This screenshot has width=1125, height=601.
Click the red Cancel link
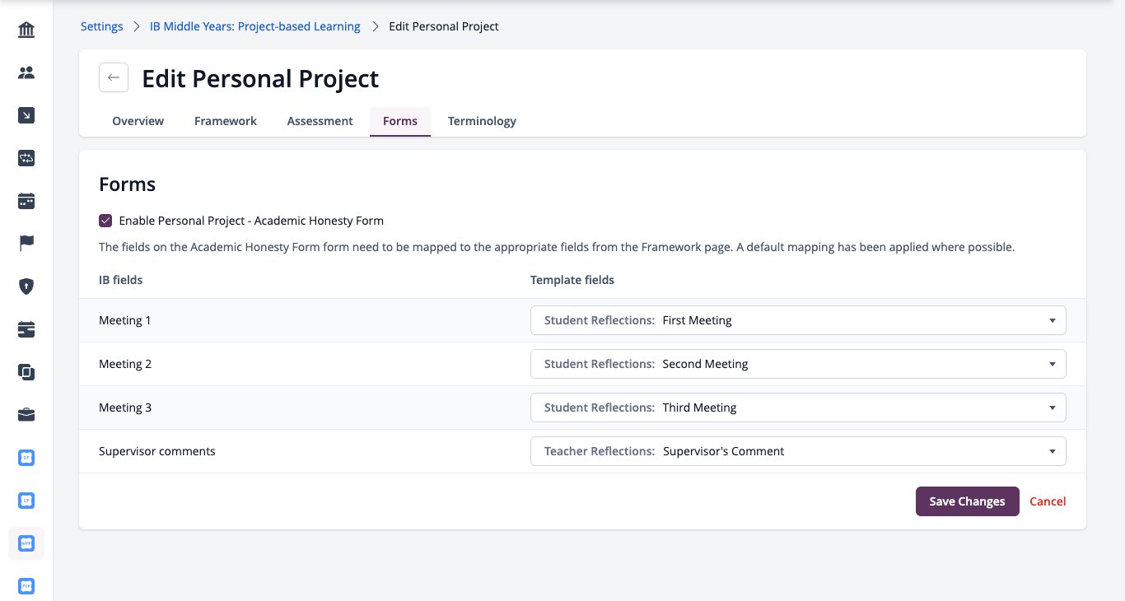(1048, 501)
